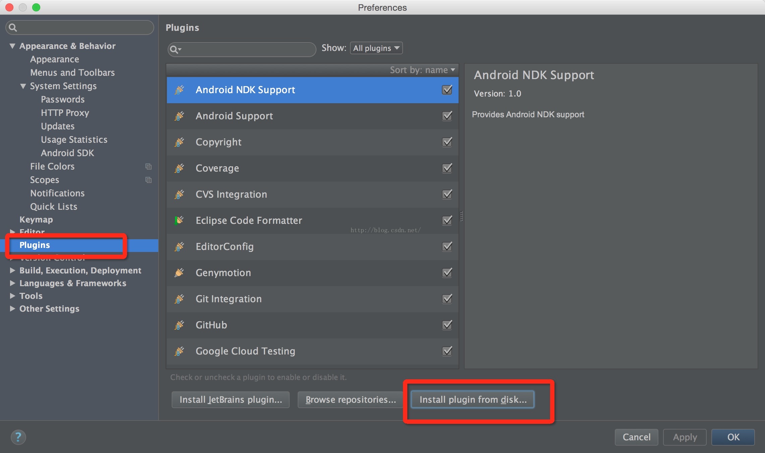Expand Languages & Frameworks node
Image resolution: width=765 pixels, height=453 pixels.
12,283
